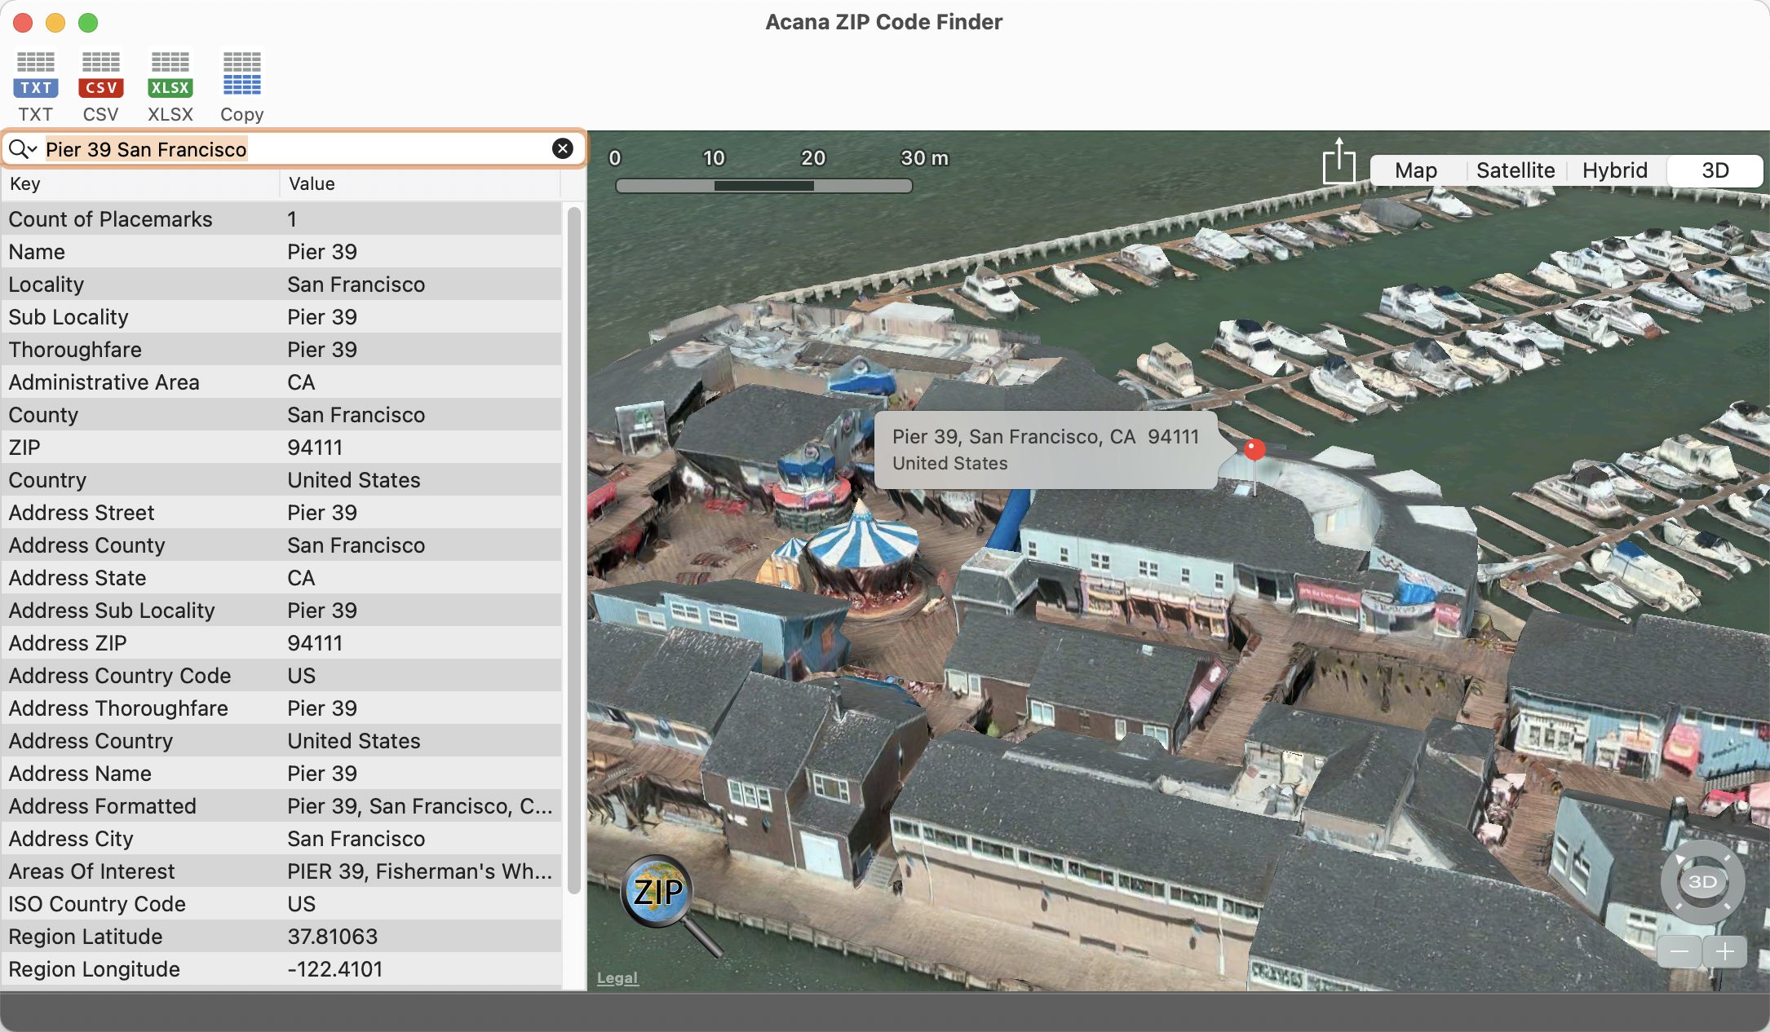Click Region Latitude value 37.81063
1770x1032 pixels.
[x=332, y=937]
